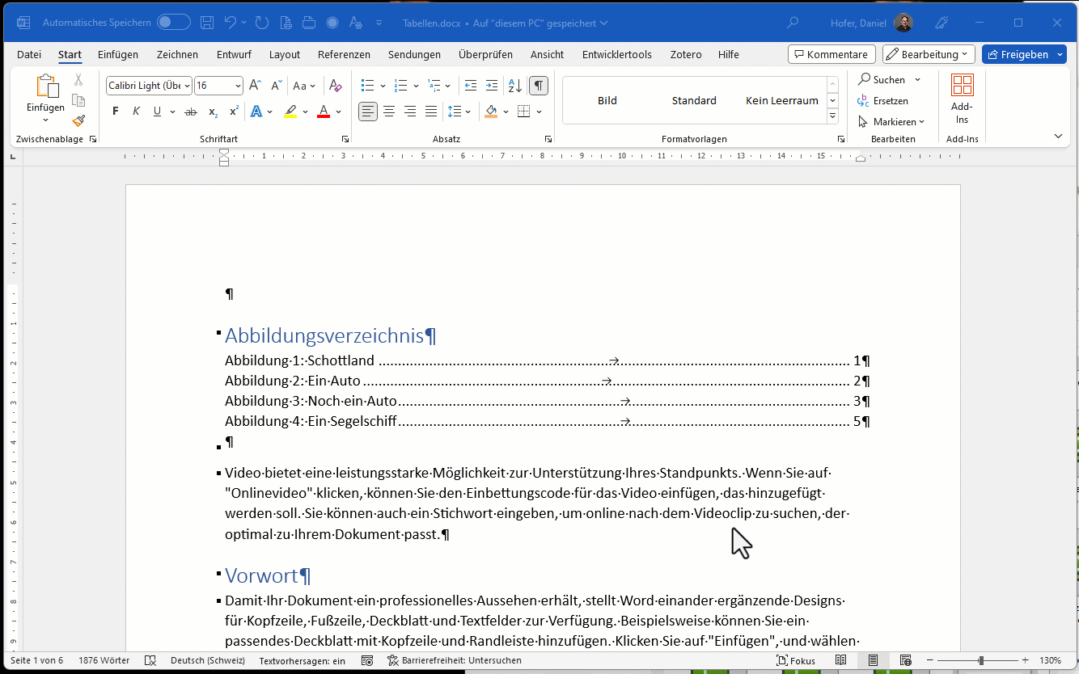Image resolution: width=1079 pixels, height=674 pixels.
Task: Click the Kommentare button
Action: (x=831, y=54)
